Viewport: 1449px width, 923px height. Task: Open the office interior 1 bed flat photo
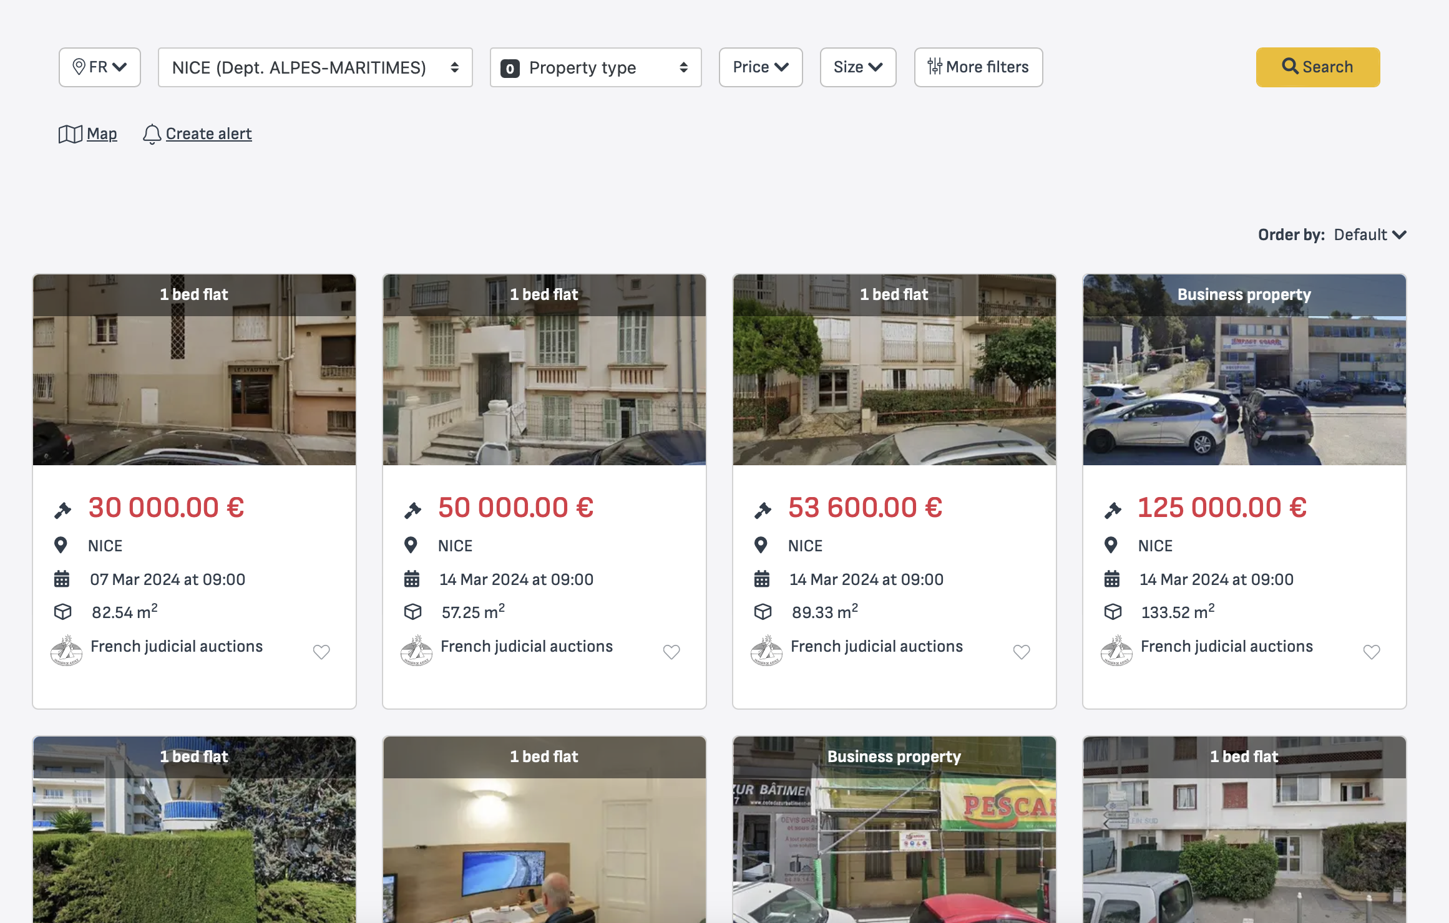(x=544, y=829)
